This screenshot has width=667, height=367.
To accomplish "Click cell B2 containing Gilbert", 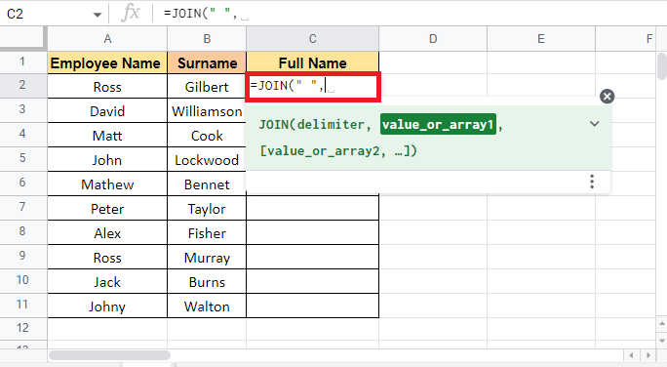I will click(207, 87).
